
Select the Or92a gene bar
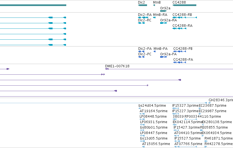[x=163, y=11]
